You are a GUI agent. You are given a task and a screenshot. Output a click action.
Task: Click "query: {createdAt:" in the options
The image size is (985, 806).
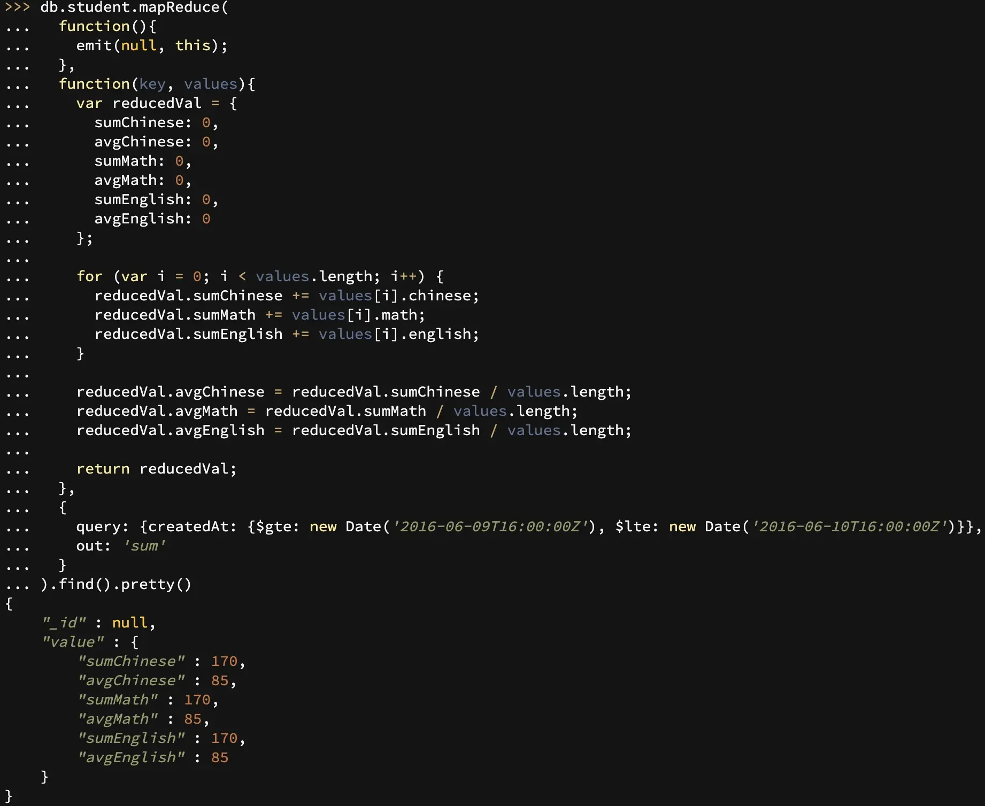click(156, 526)
